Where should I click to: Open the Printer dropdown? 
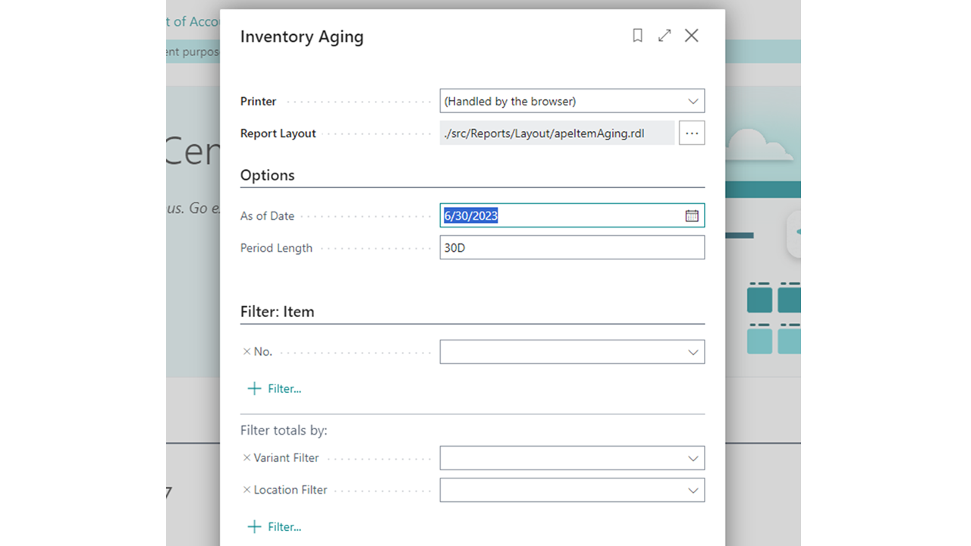tap(693, 101)
